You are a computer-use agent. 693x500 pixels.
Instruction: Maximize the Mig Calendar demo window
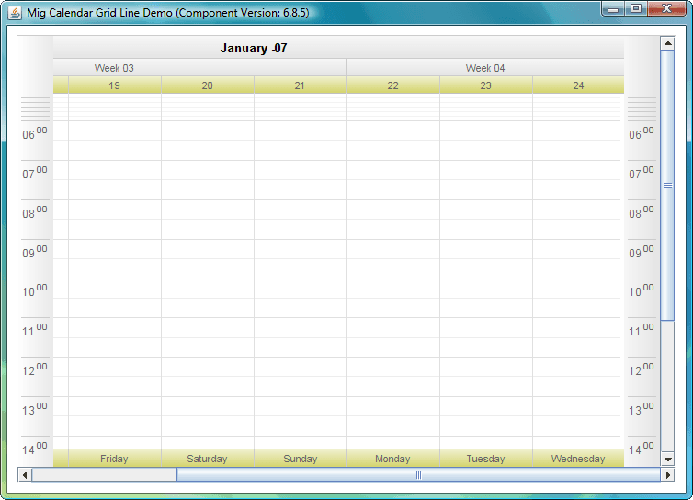635,8
